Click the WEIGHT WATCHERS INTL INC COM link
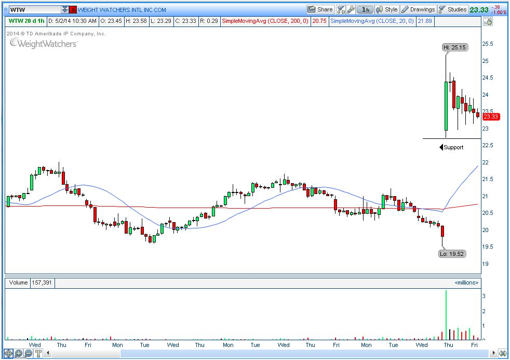 (x=122, y=10)
